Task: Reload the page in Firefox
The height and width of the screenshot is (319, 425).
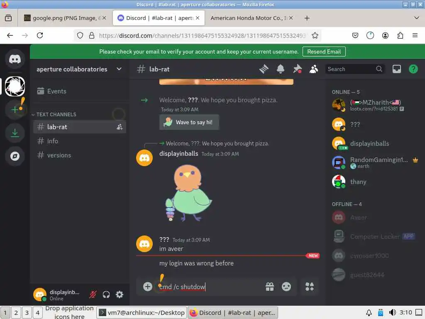Action: pyautogui.click(x=40, y=35)
